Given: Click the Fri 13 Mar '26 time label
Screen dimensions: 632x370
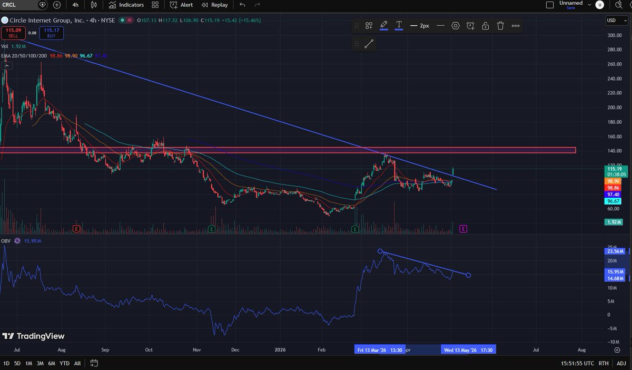Looking at the screenshot, I should [x=381, y=349].
